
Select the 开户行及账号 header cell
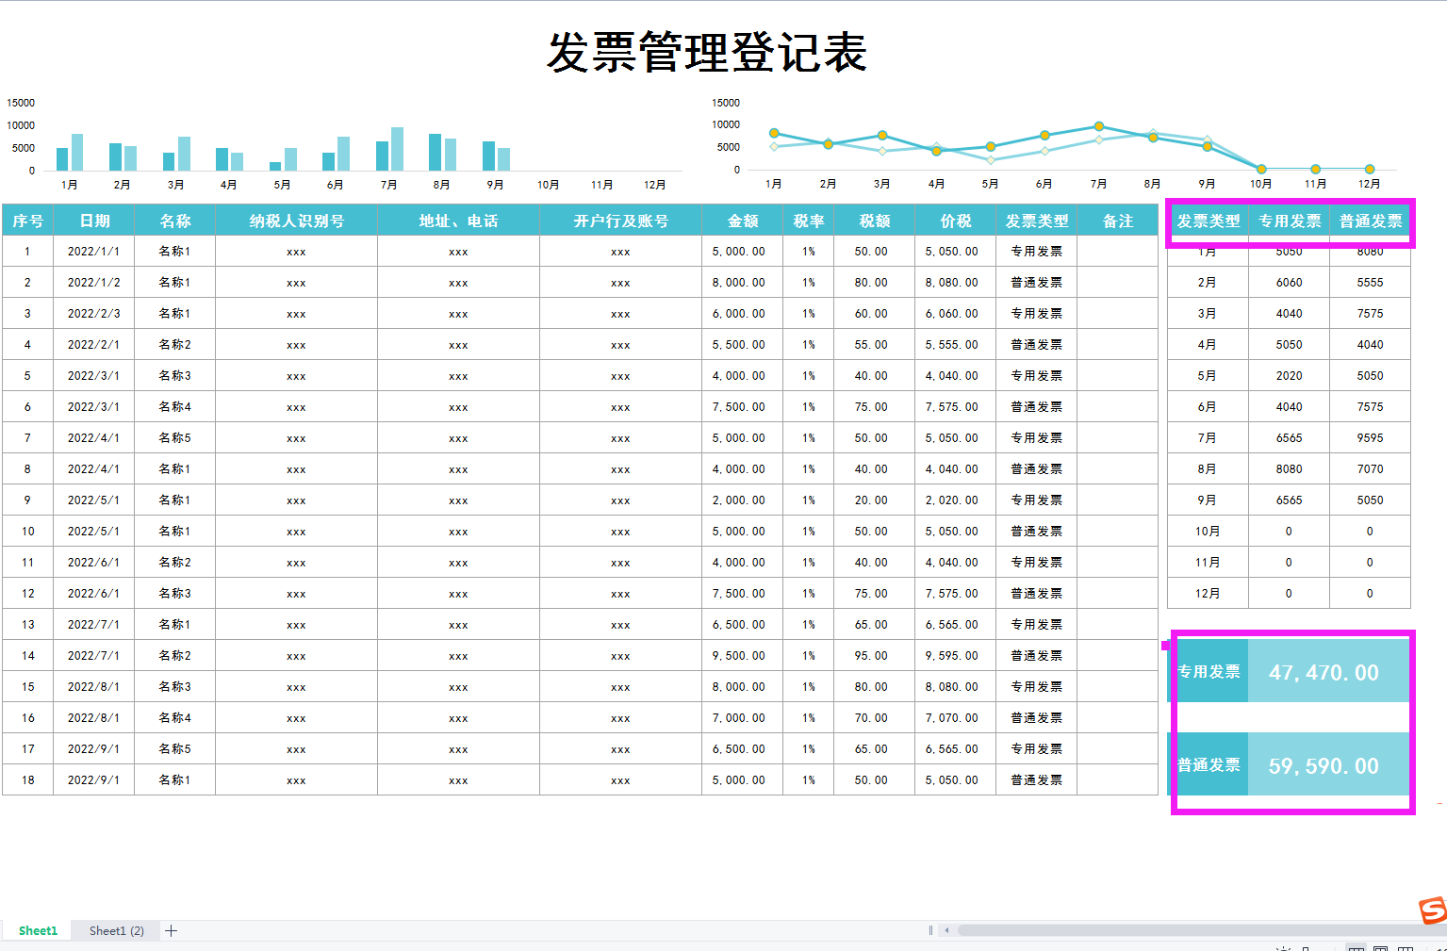(620, 221)
